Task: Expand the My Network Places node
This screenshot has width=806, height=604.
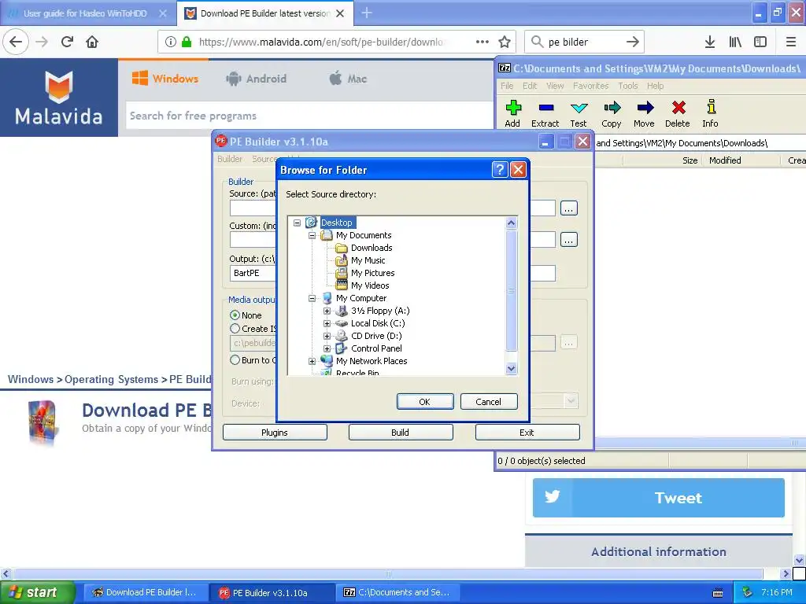Action: click(x=312, y=361)
